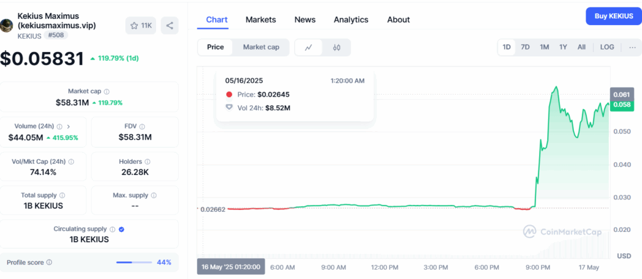642x279 pixels.
Task: Open the Chart tab
Action: tap(216, 19)
